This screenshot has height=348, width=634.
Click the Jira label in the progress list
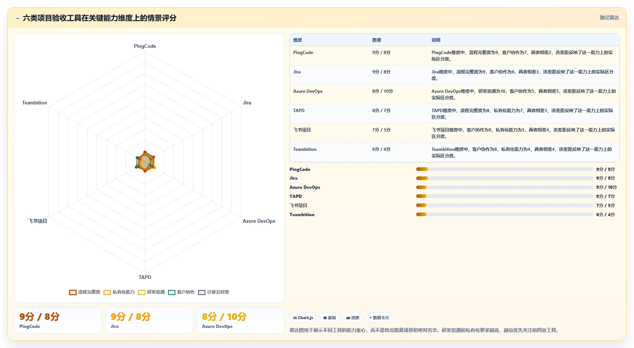click(x=294, y=178)
